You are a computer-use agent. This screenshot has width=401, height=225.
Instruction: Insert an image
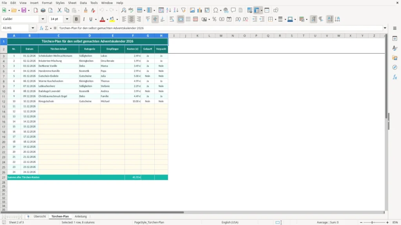[192, 10]
